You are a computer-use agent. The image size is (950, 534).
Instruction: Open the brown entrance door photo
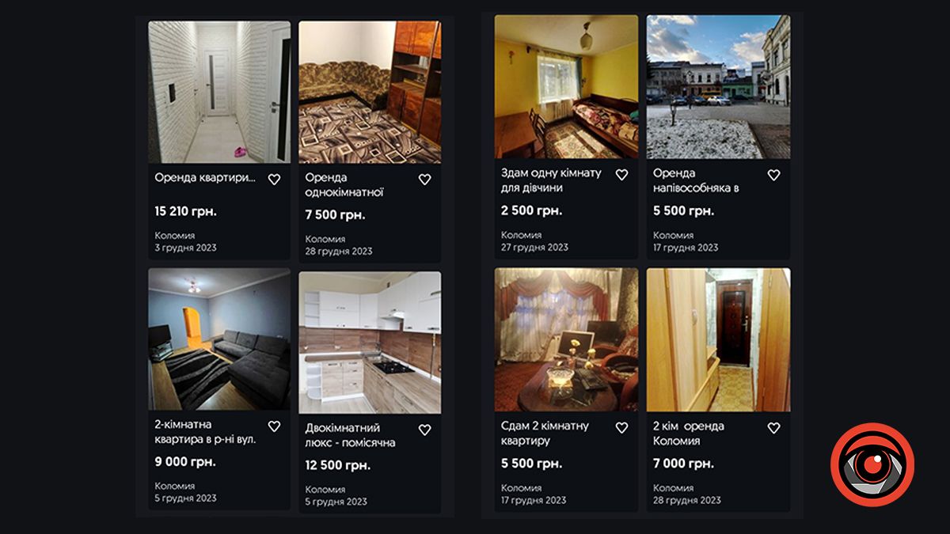pos(718,339)
